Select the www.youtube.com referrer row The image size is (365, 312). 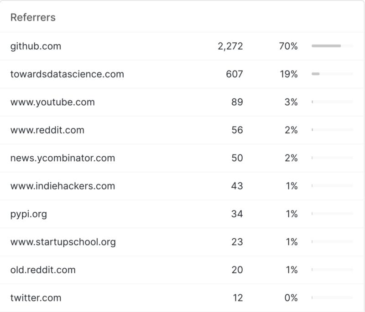coord(52,102)
